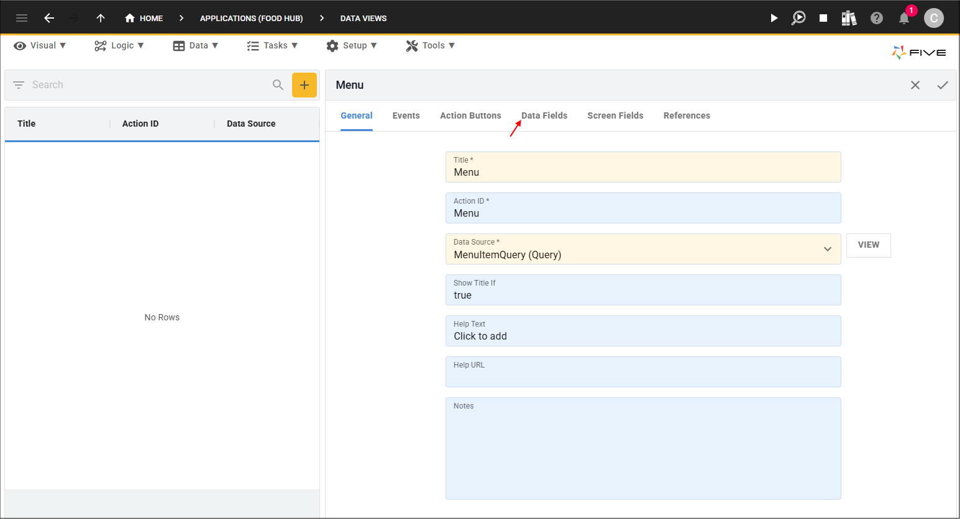This screenshot has height=519, width=960.
Task: Open the Data menu
Action: (x=196, y=45)
